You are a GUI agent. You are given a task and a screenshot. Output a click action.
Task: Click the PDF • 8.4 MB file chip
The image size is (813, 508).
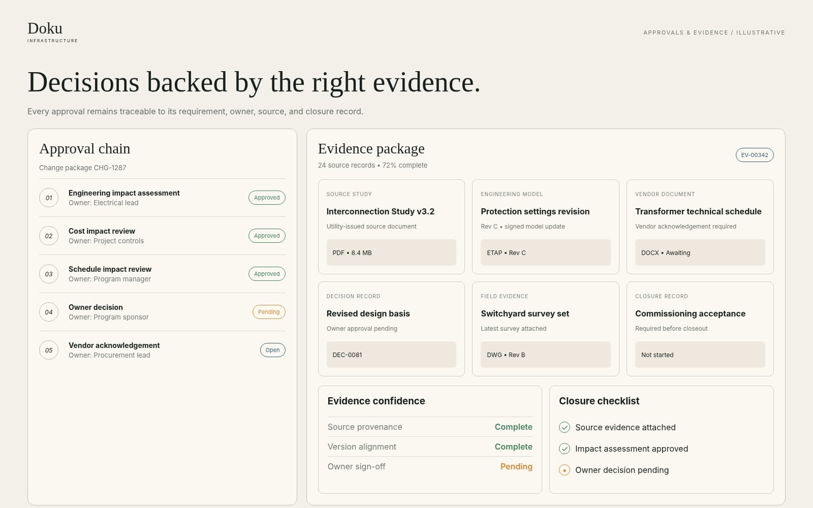coord(391,252)
